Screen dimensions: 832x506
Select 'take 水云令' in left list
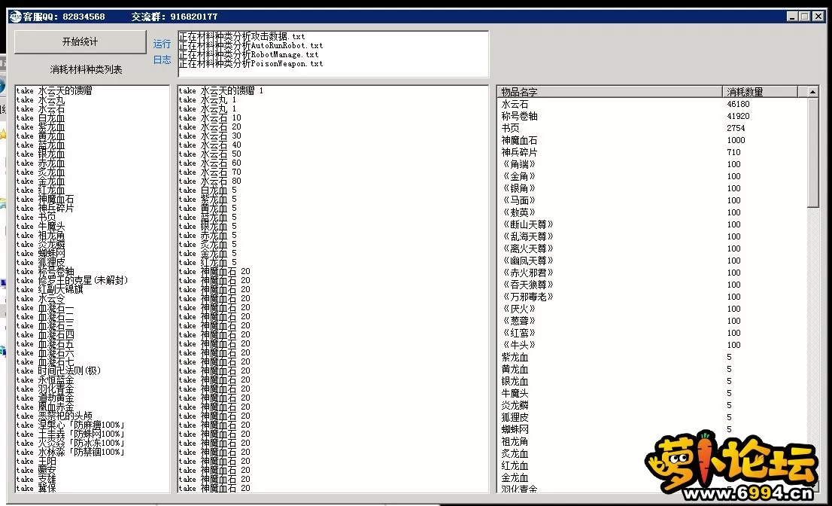tap(41, 298)
